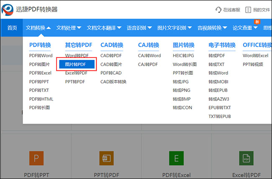
Task: Click the 电子书转换 column heading
Action: click(222, 45)
